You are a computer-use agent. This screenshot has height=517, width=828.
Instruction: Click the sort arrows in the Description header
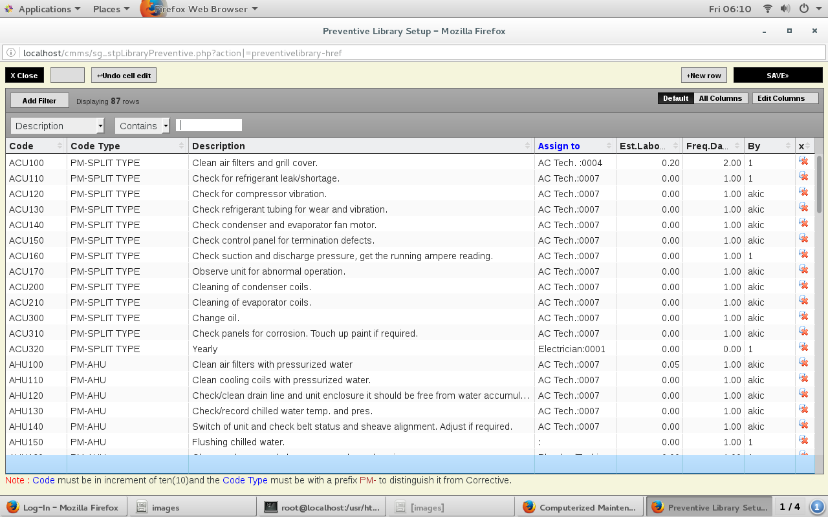pyautogui.click(x=528, y=146)
